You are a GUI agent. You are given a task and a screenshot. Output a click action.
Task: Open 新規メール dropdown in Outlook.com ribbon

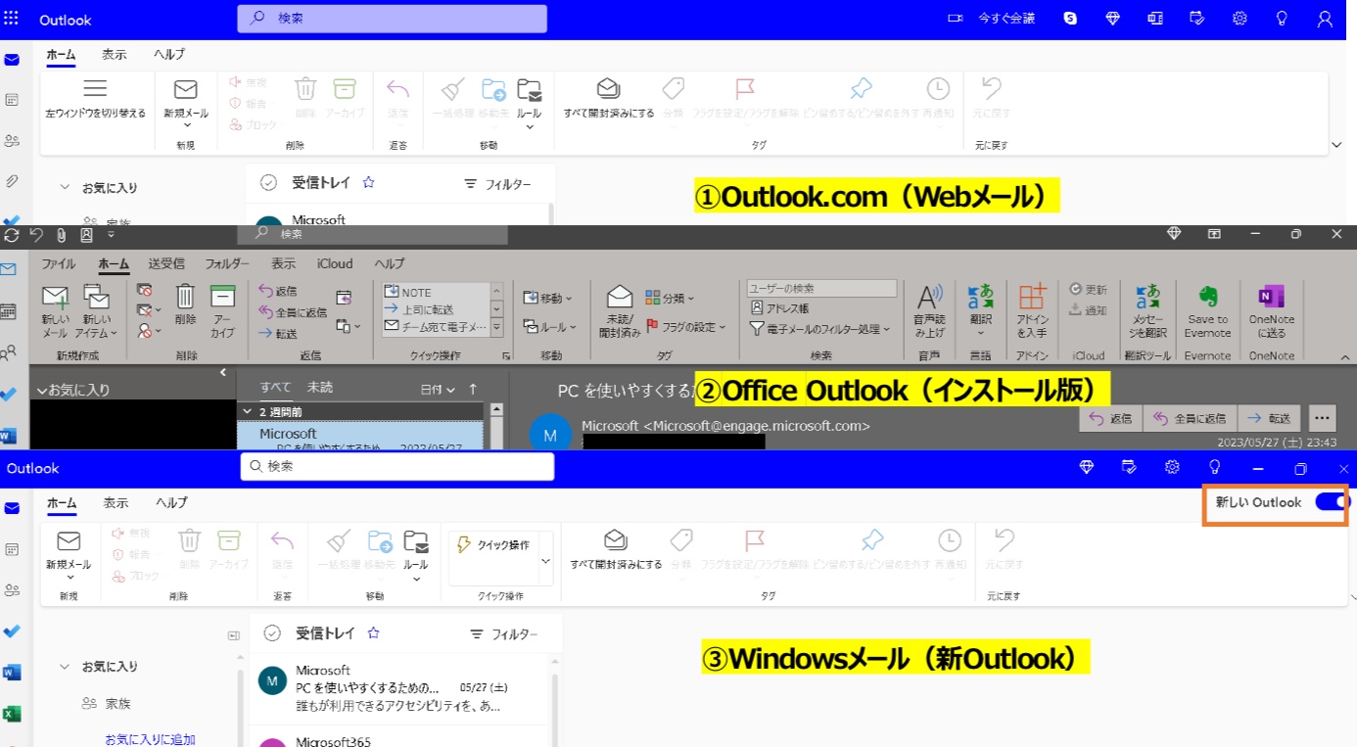click(186, 126)
